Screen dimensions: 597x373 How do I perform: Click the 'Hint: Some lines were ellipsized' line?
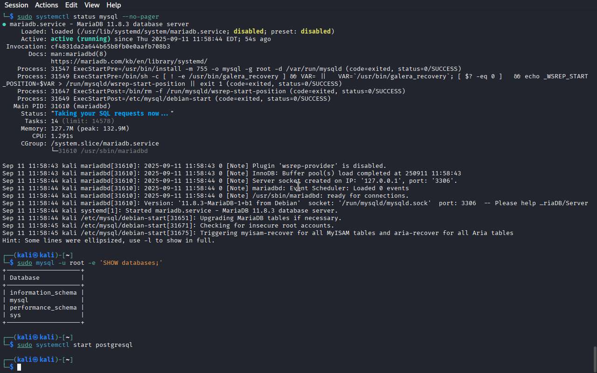[109, 241]
